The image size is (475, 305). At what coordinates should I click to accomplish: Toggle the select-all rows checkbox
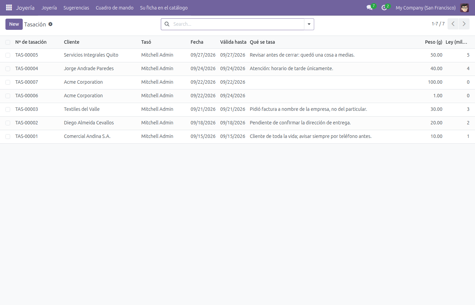pyautogui.click(x=8, y=42)
